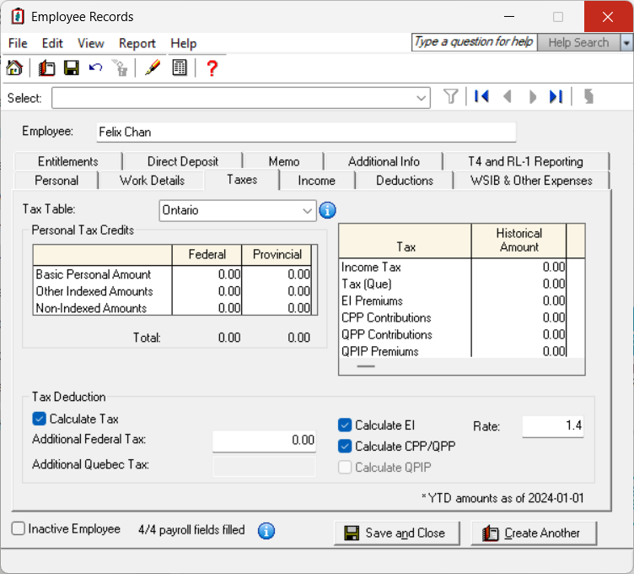Image resolution: width=634 pixels, height=574 pixels.
Task: Uncheck the Calculate CPP/QPP checkbox
Action: [x=345, y=446]
